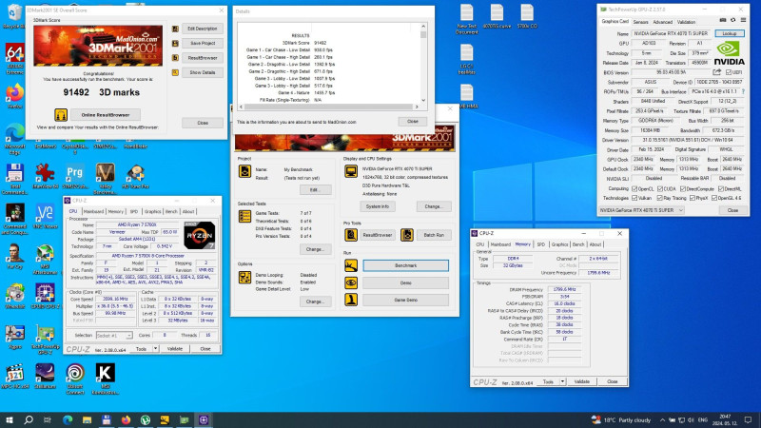Click the Online ResultBrowser button
The image size is (761, 428).
[106, 115]
